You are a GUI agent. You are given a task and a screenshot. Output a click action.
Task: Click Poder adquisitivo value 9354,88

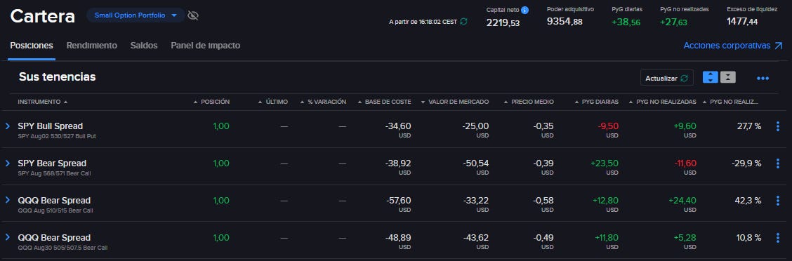[x=565, y=22]
